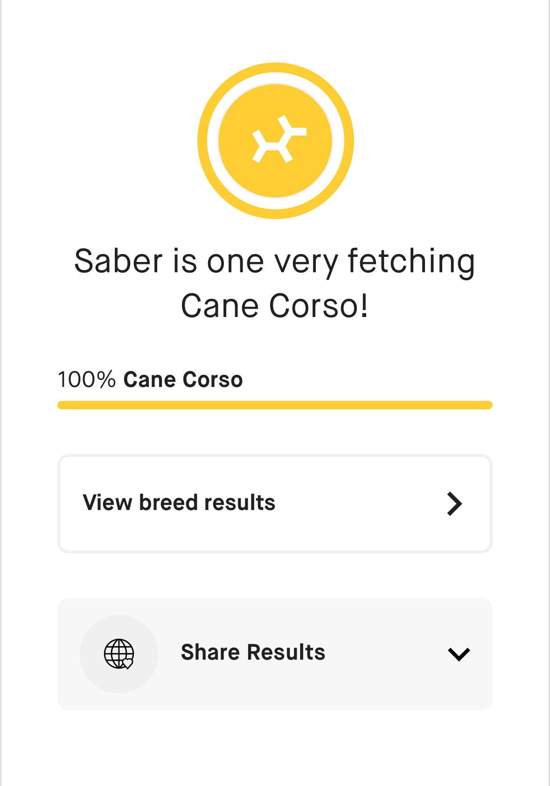Viewport: 550px width, 786px height.
Task: Click the "Saber is one very fetching" heading
Action: [275, 261]
